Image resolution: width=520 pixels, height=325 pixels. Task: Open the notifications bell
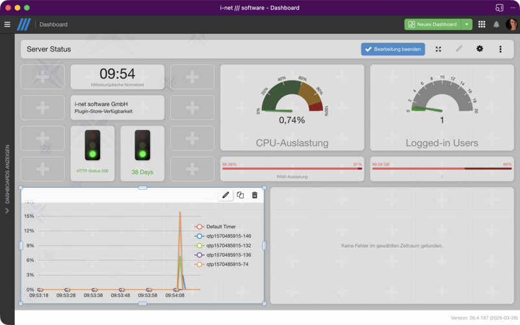(497, 25)
